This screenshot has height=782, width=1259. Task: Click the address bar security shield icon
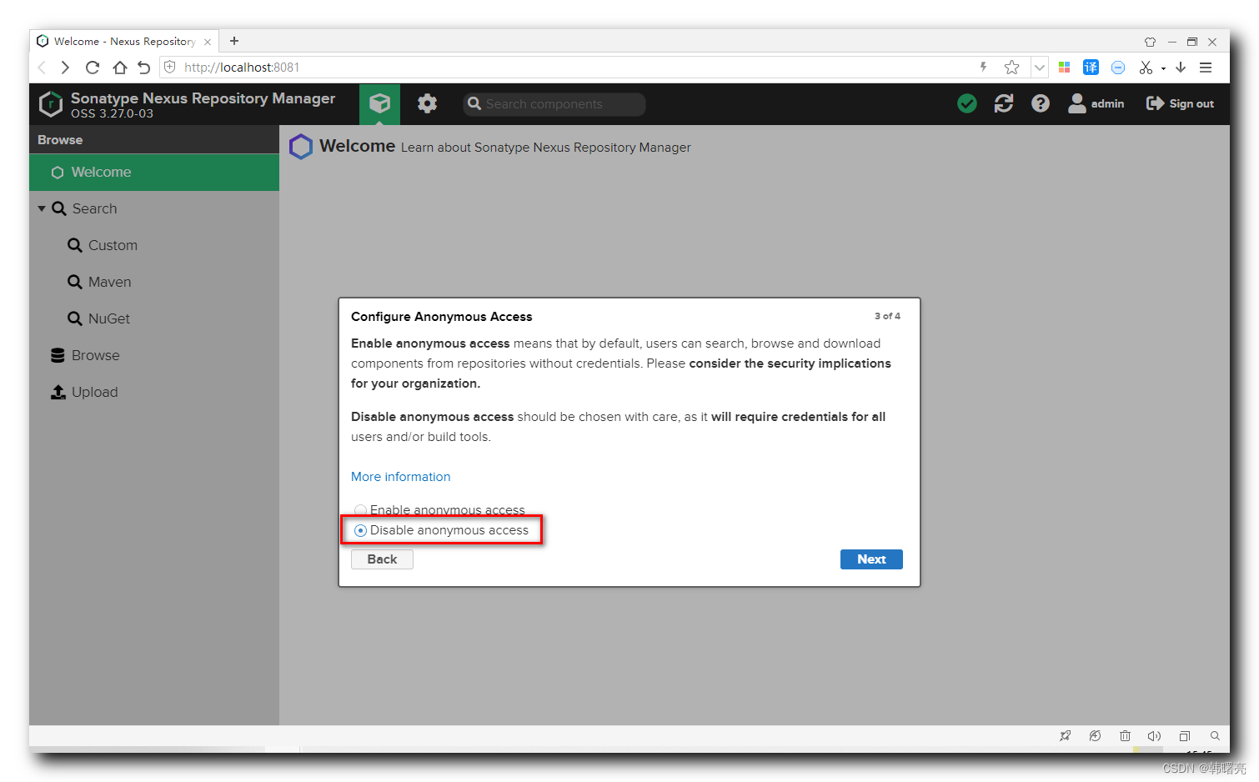coord(170,67)
